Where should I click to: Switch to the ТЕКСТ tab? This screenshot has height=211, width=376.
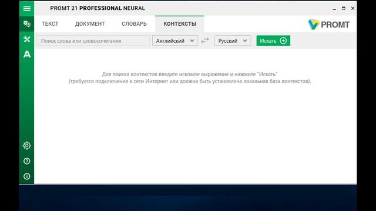[50, 24]
